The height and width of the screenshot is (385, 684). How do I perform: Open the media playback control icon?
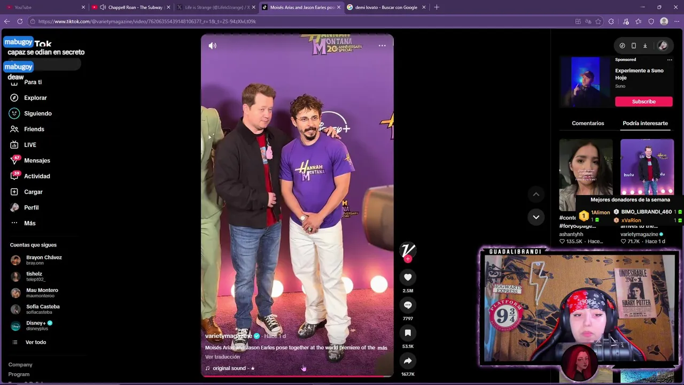click(626, 21)
